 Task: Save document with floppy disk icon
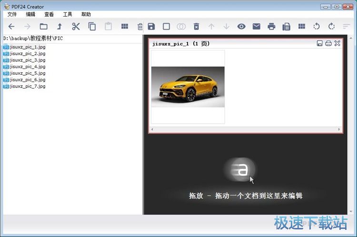point(151,27)
